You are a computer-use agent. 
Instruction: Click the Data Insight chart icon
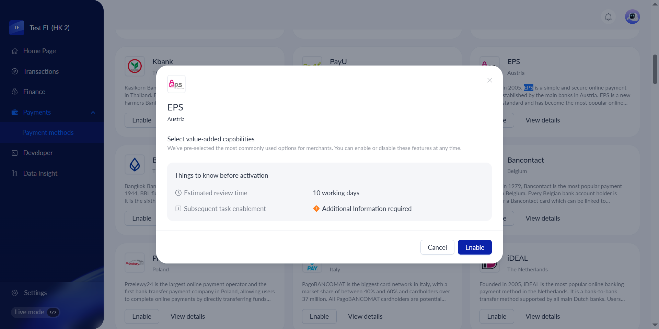15,173
